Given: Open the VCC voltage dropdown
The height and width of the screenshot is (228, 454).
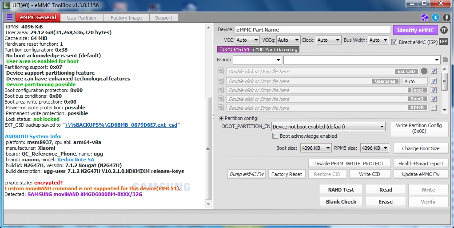Looking at the screenshot, I should click(x=247, y=40).
